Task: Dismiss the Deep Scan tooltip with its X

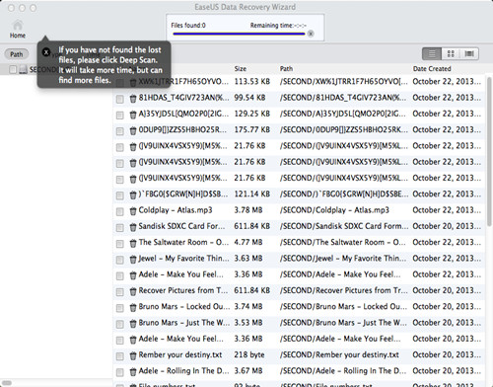Action: pyautogui.click(x=46, y=52)
